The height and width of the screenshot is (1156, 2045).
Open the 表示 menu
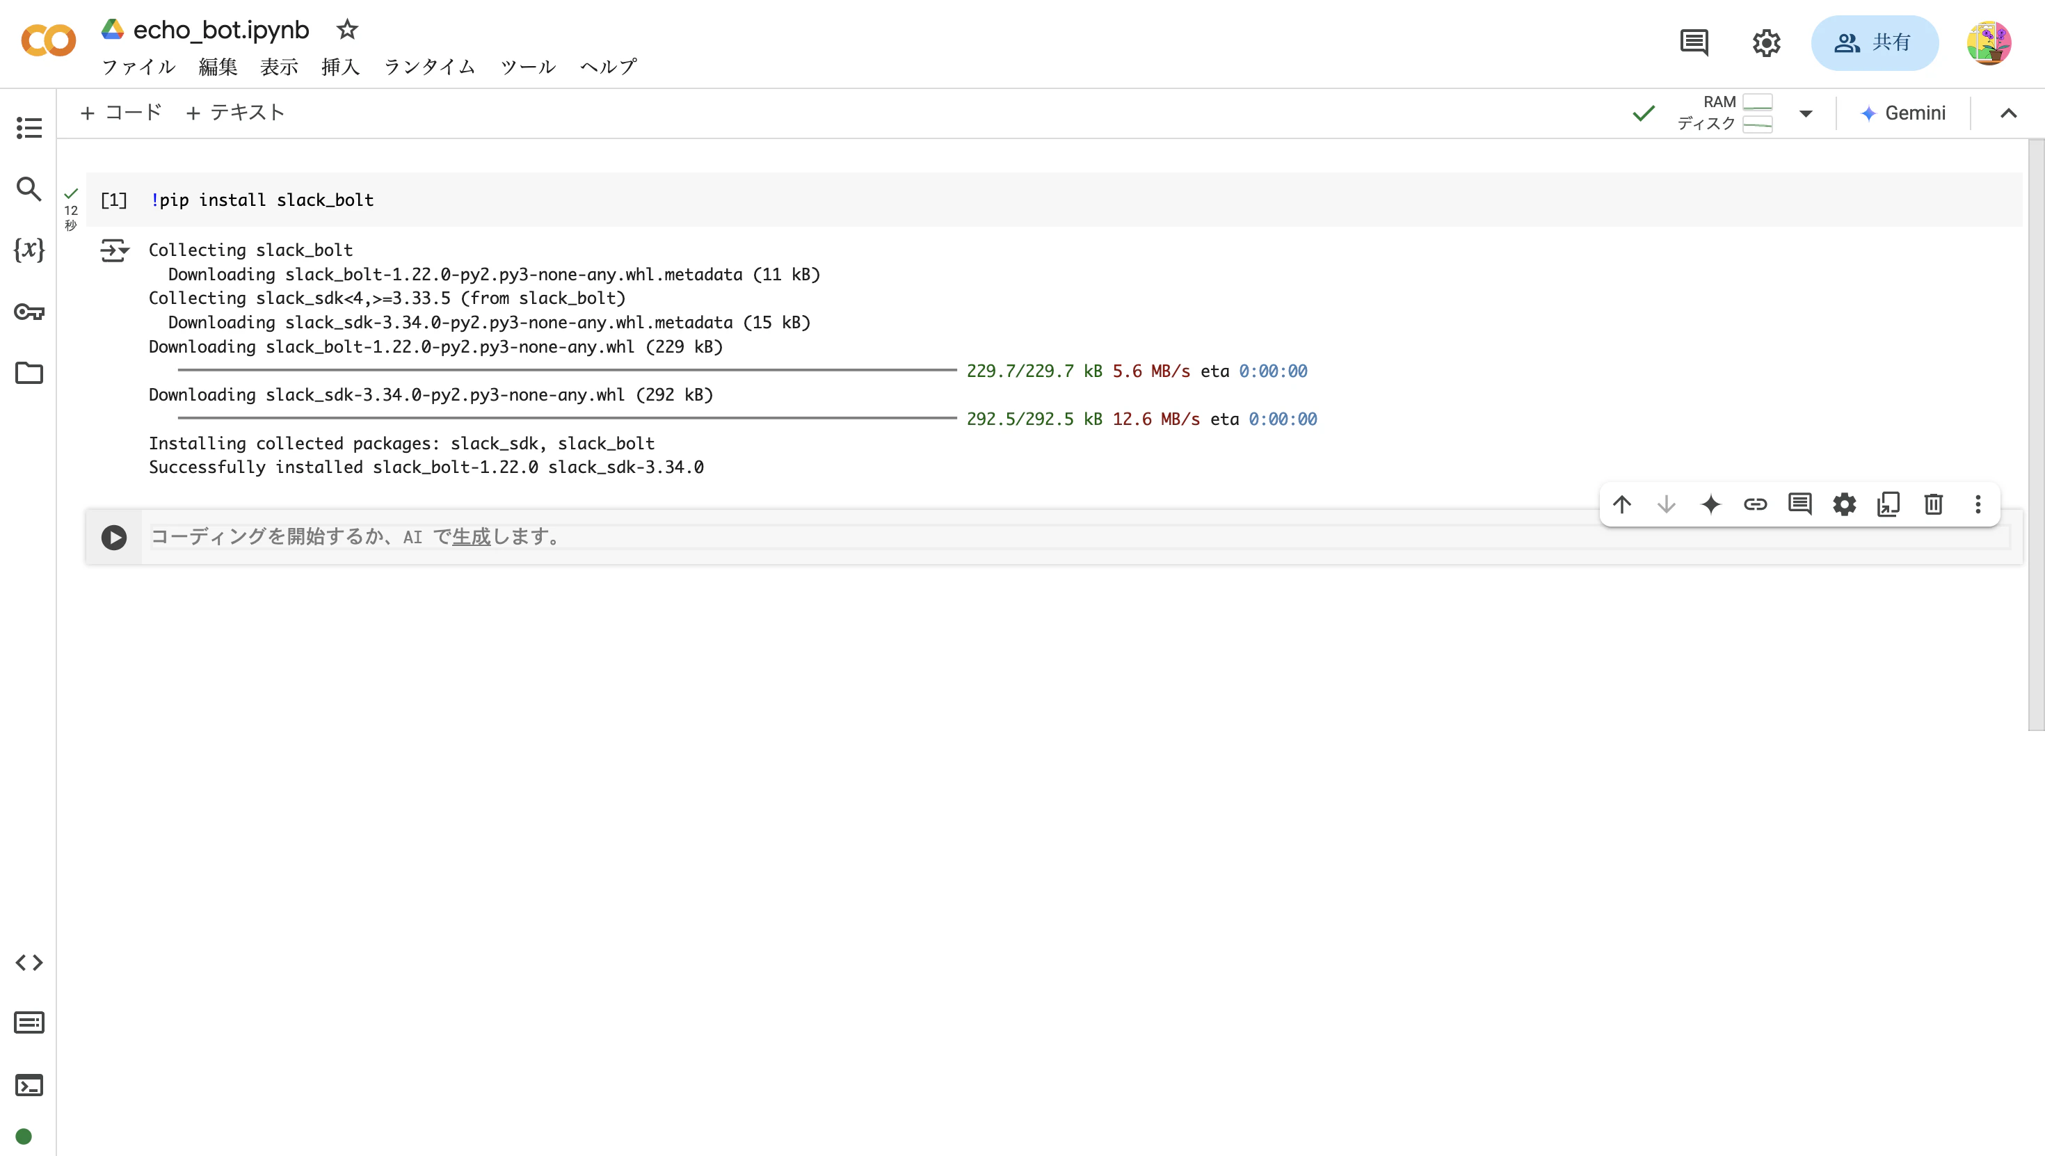click(280, 67)
